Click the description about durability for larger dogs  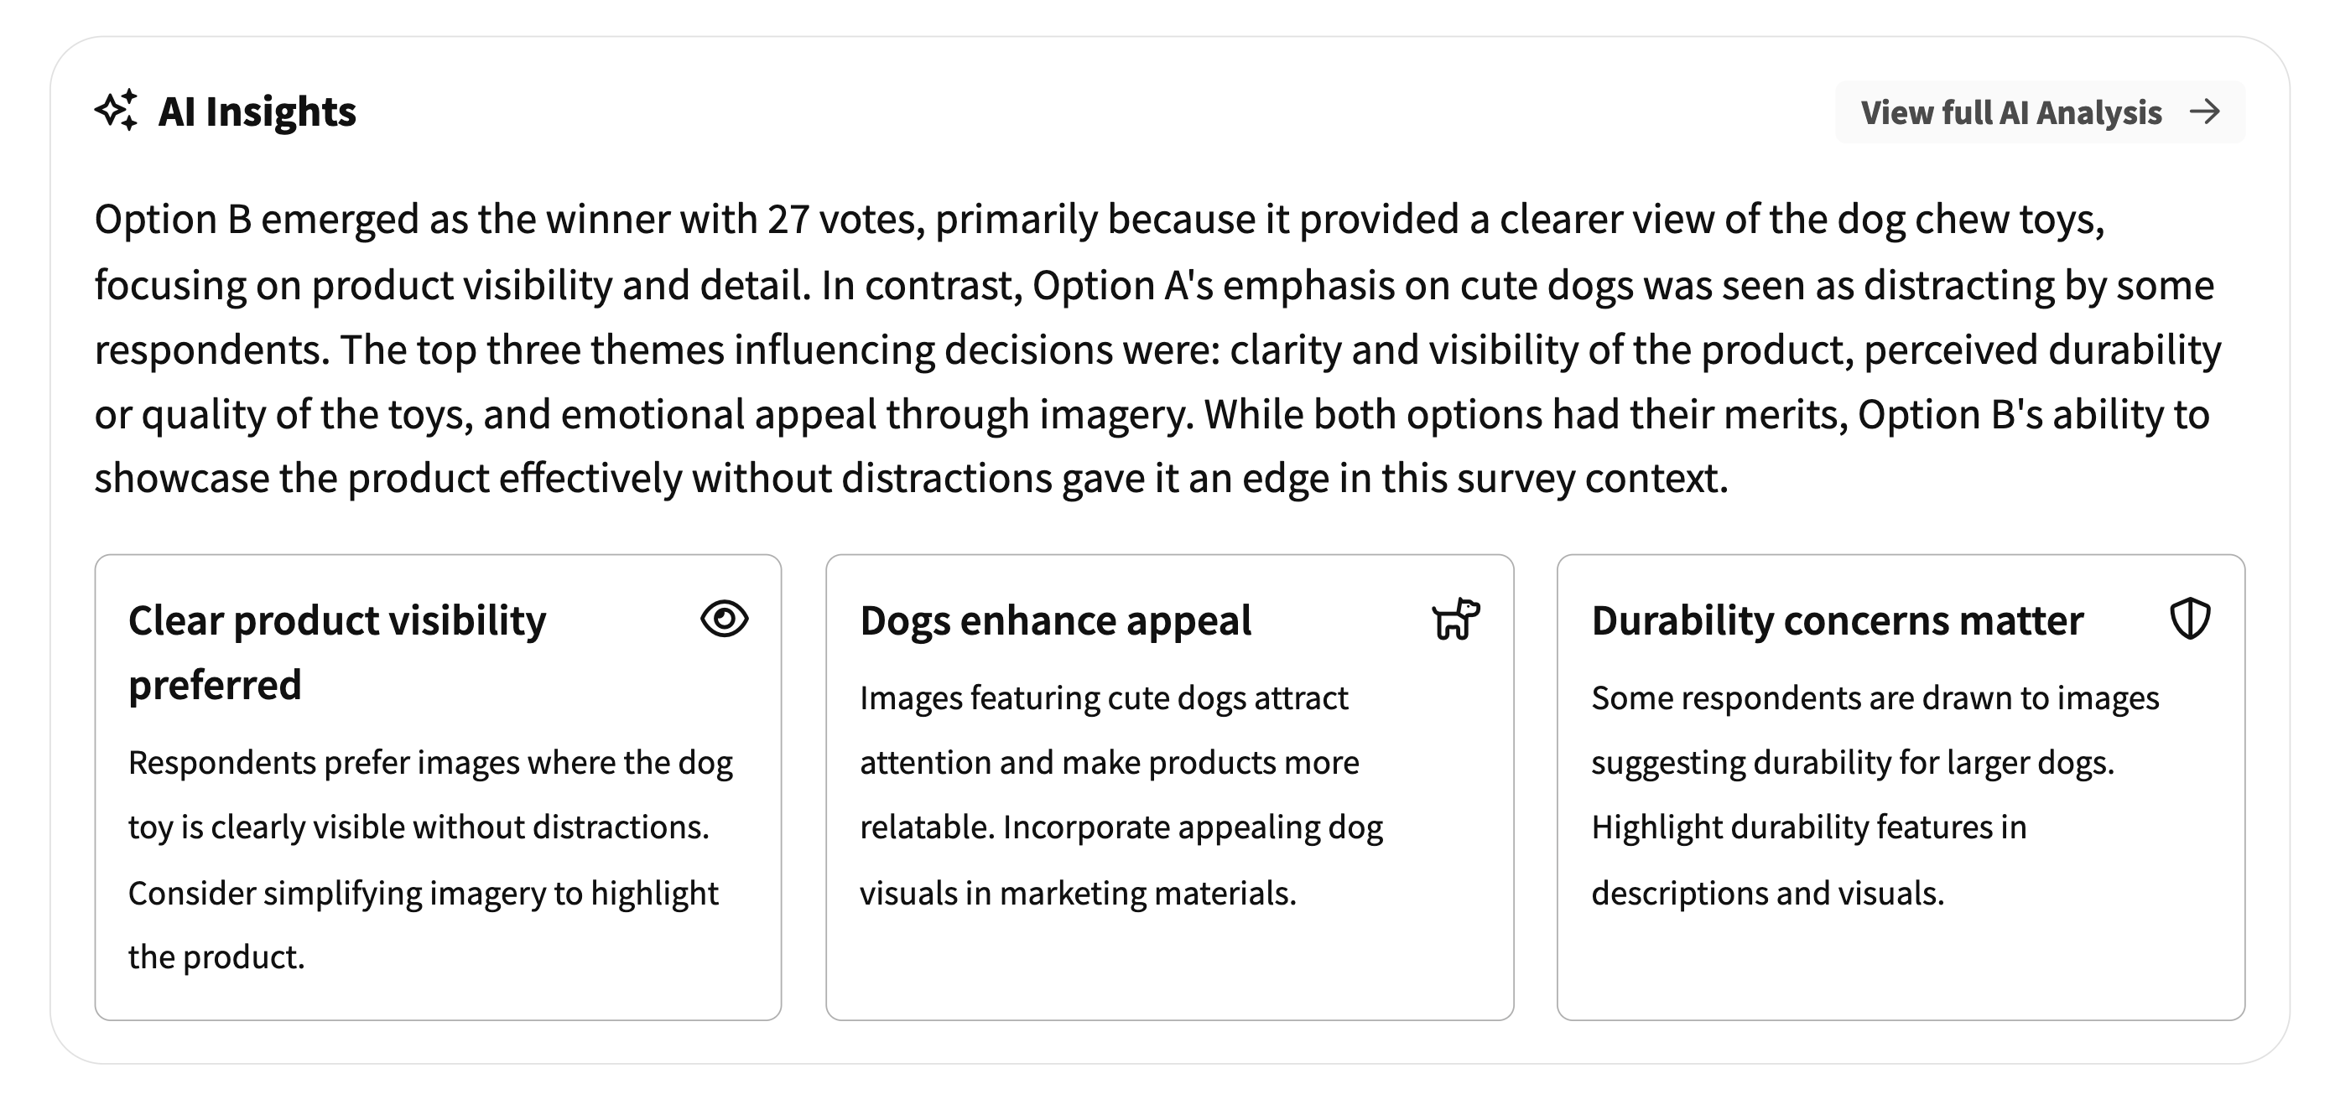click(x=1875, y=730)
